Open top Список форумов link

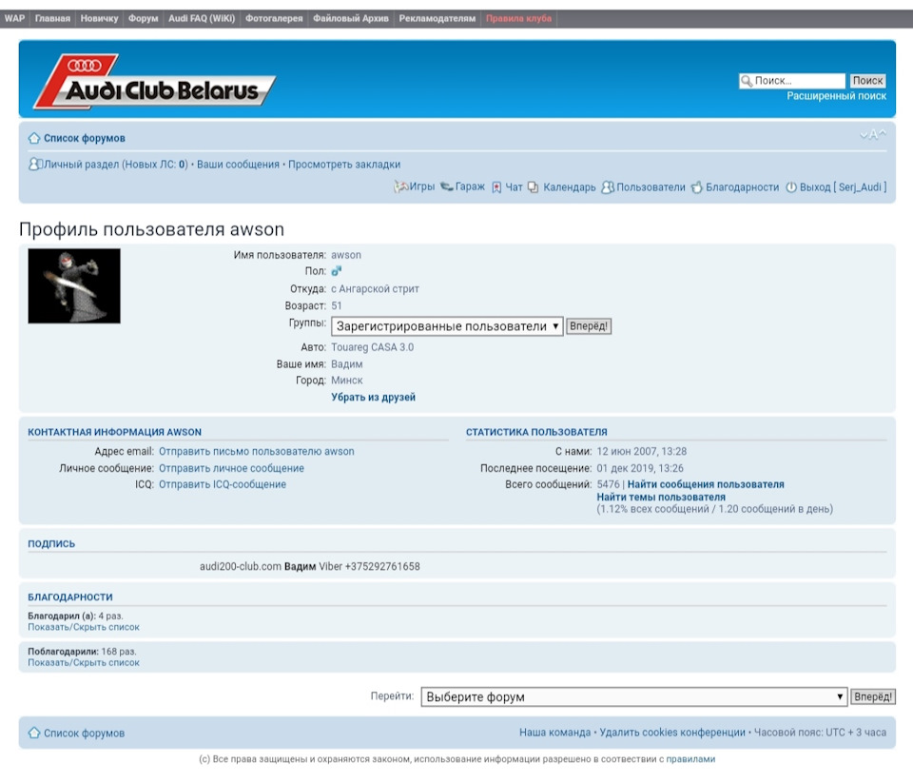(x=85, y=138)
